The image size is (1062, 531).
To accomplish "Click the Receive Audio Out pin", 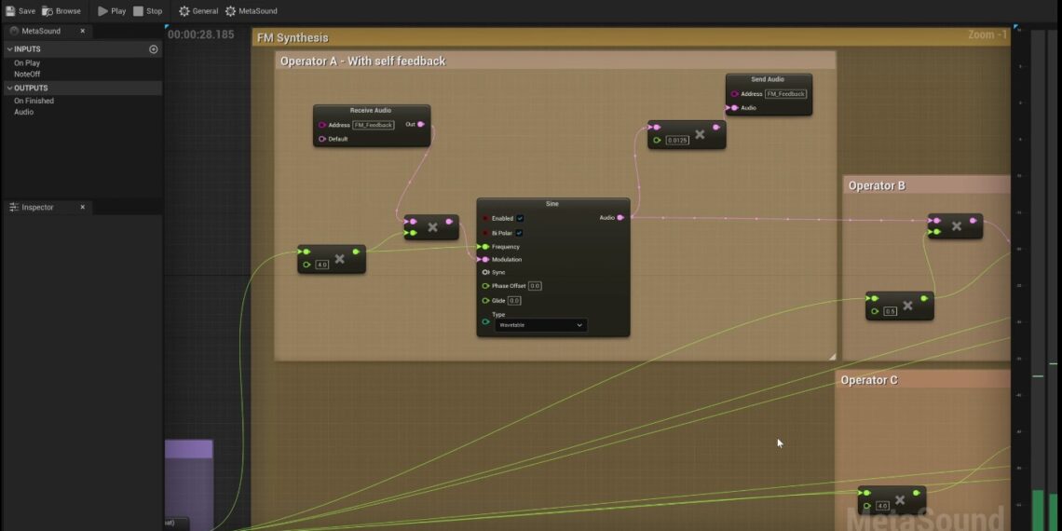I will pyautogui.click(x=421, y=124).
